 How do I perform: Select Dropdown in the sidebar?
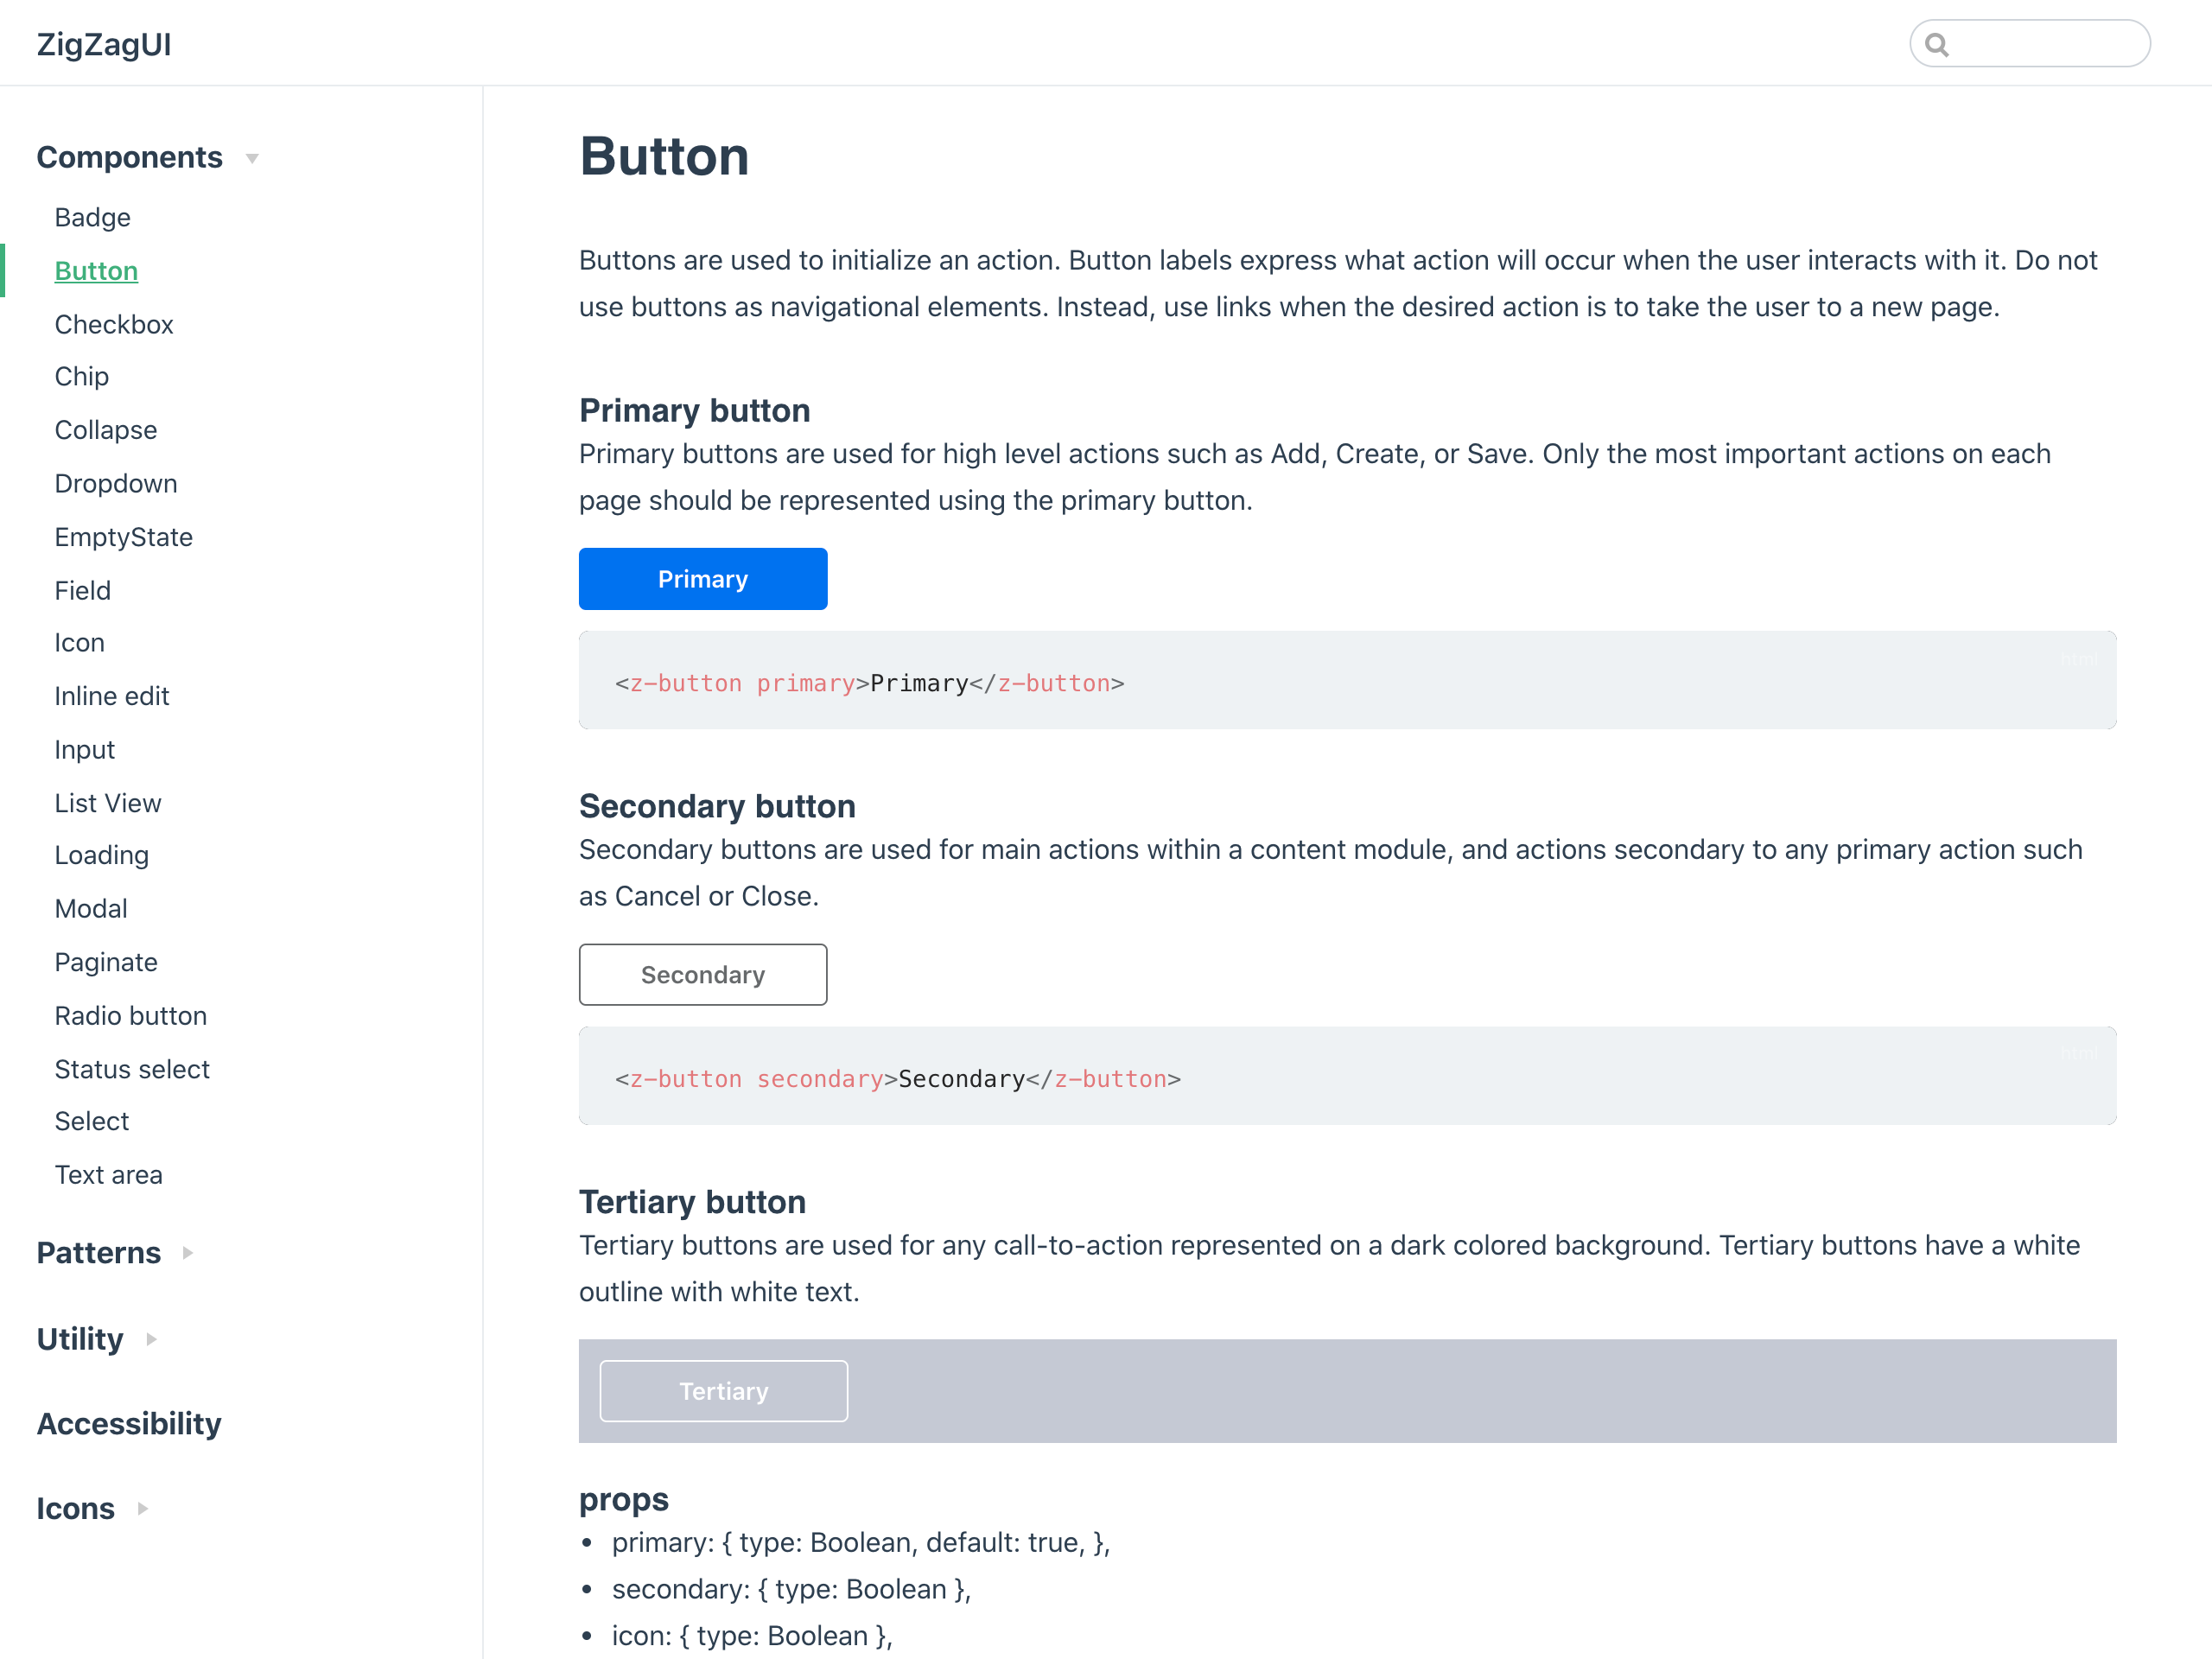[116, 483]
